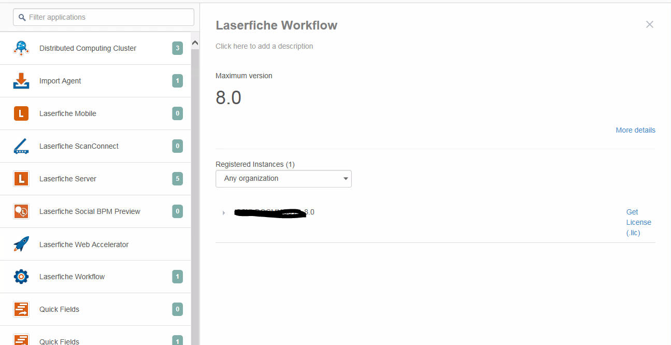Click the Laserfiche Server icon
Viewport: 671px width, 345px height.
coord(21,179)
